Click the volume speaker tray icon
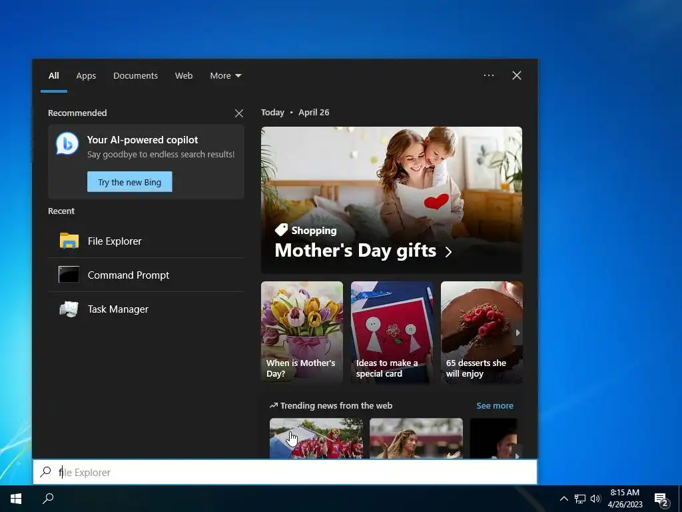682x512 pixels. pyautogui.click(x=595, y=499)
